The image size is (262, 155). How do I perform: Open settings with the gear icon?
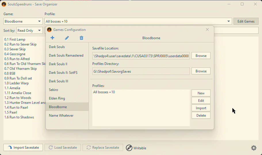254,148
